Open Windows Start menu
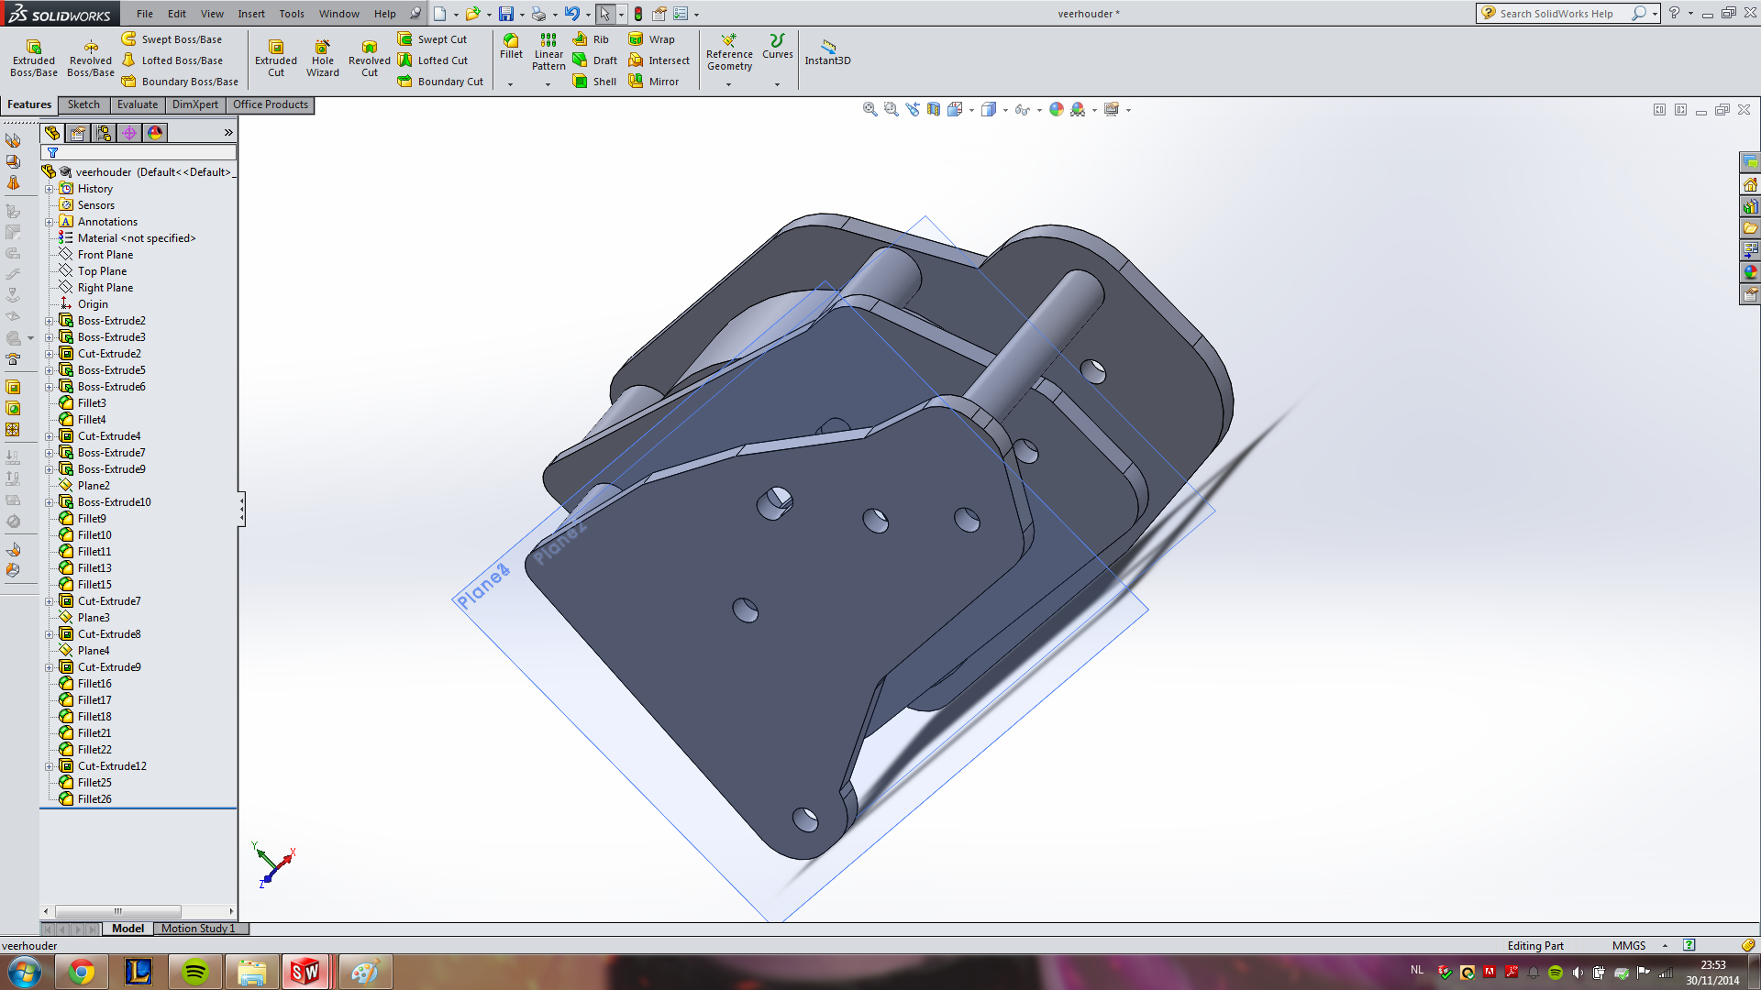 (x=25, y=972)
